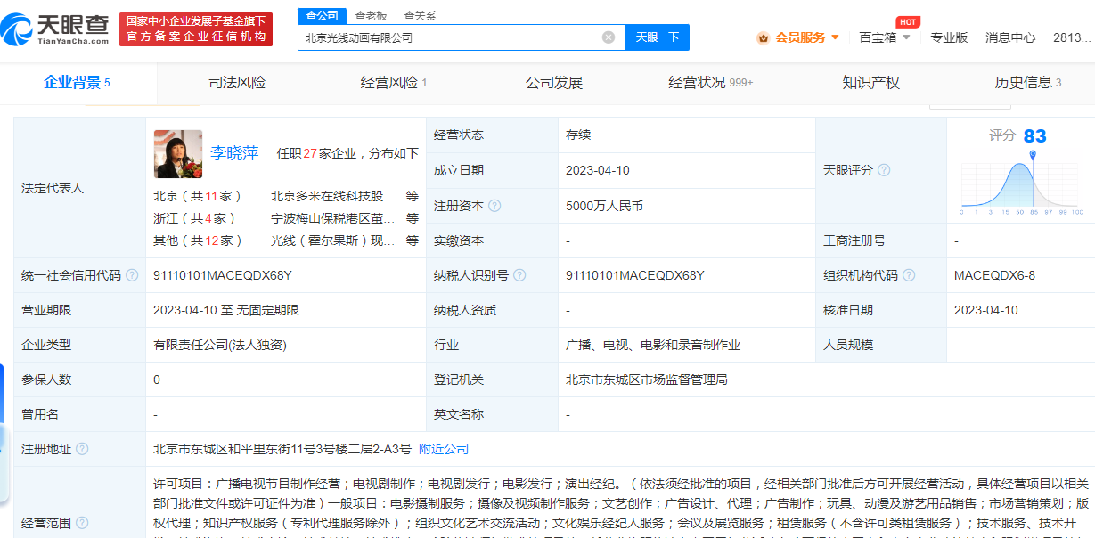Click the help icon beside 注册资本
The height and width of the screenshot is (538, 1095).
click(494, 206)
